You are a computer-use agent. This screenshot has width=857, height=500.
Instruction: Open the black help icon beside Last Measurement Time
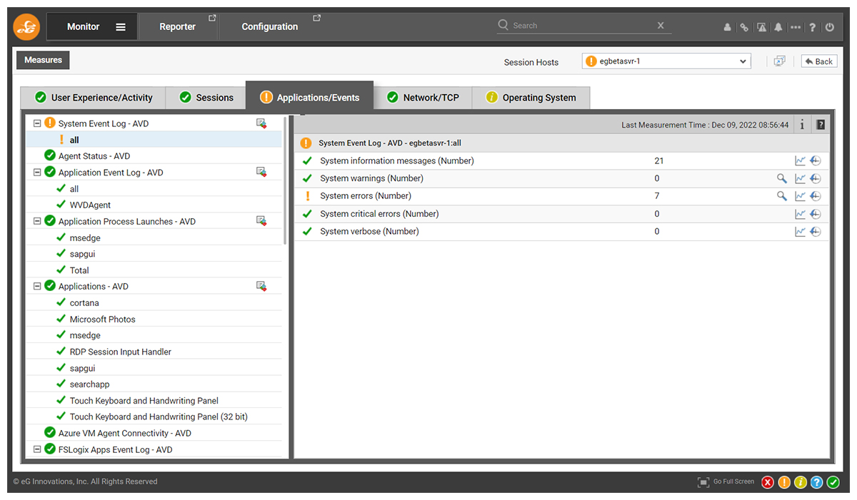pyautogui.click(x=821, y=125)
